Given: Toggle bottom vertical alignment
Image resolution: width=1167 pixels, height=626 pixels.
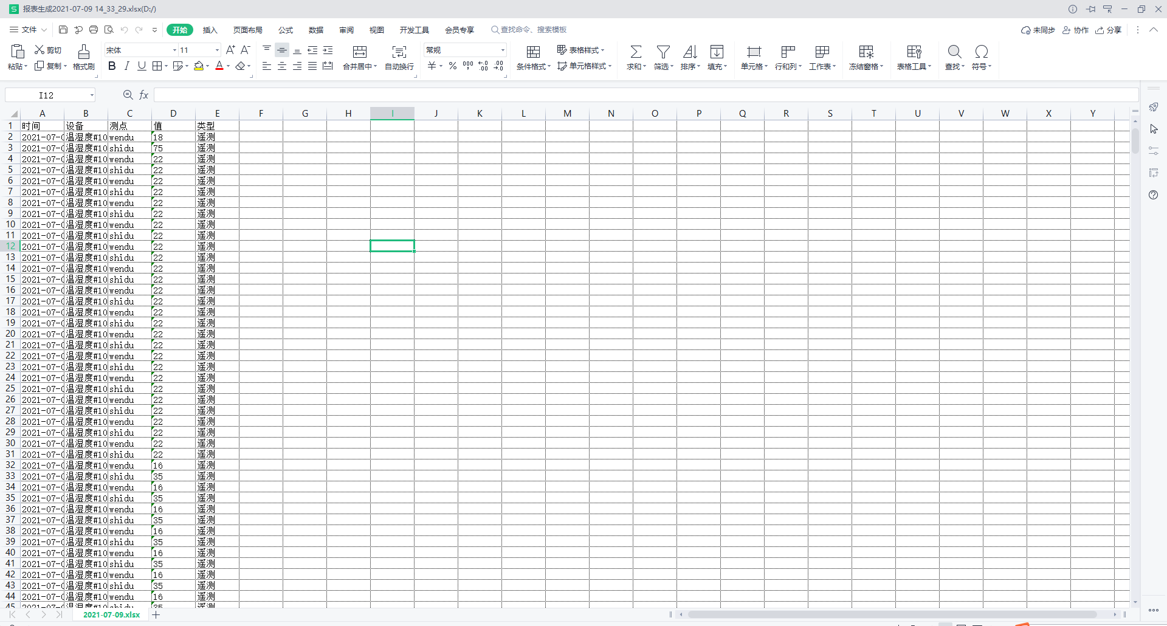Looking at the screenshot, I should [x=297, y=50].
